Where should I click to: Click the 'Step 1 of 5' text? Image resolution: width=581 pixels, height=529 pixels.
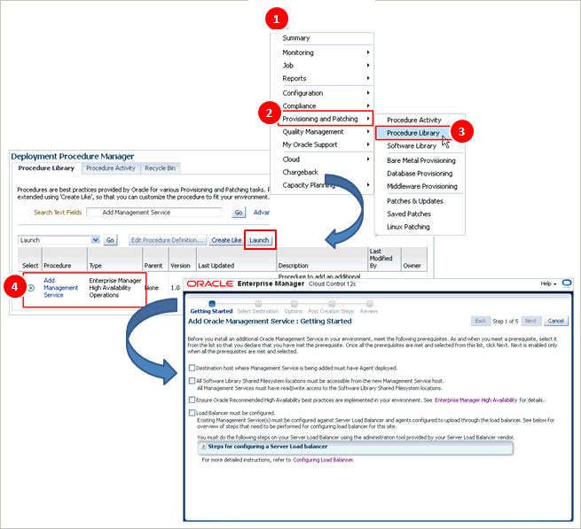(x=505, y=321)
